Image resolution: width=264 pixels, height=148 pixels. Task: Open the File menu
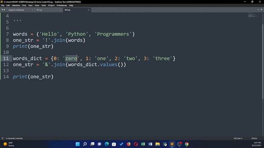coord(2,5)
